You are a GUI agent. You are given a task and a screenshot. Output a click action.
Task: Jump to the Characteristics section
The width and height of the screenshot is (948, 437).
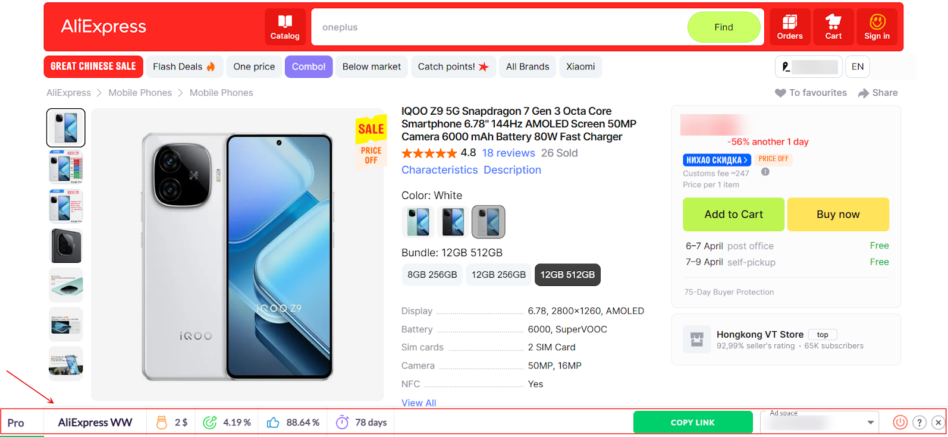[x=440, y=170]
